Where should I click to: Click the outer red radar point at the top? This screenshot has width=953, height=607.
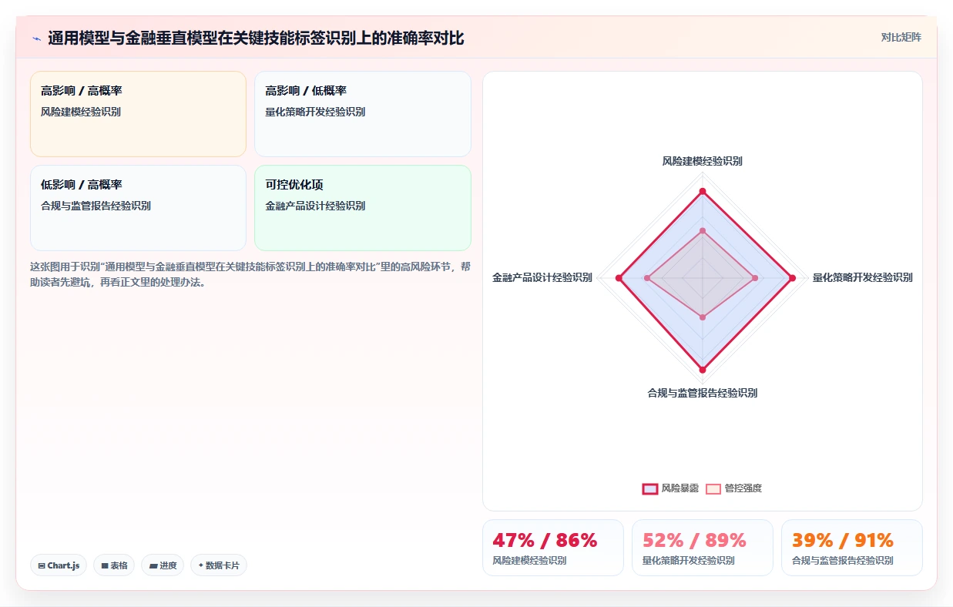click(x=702, y=191)
